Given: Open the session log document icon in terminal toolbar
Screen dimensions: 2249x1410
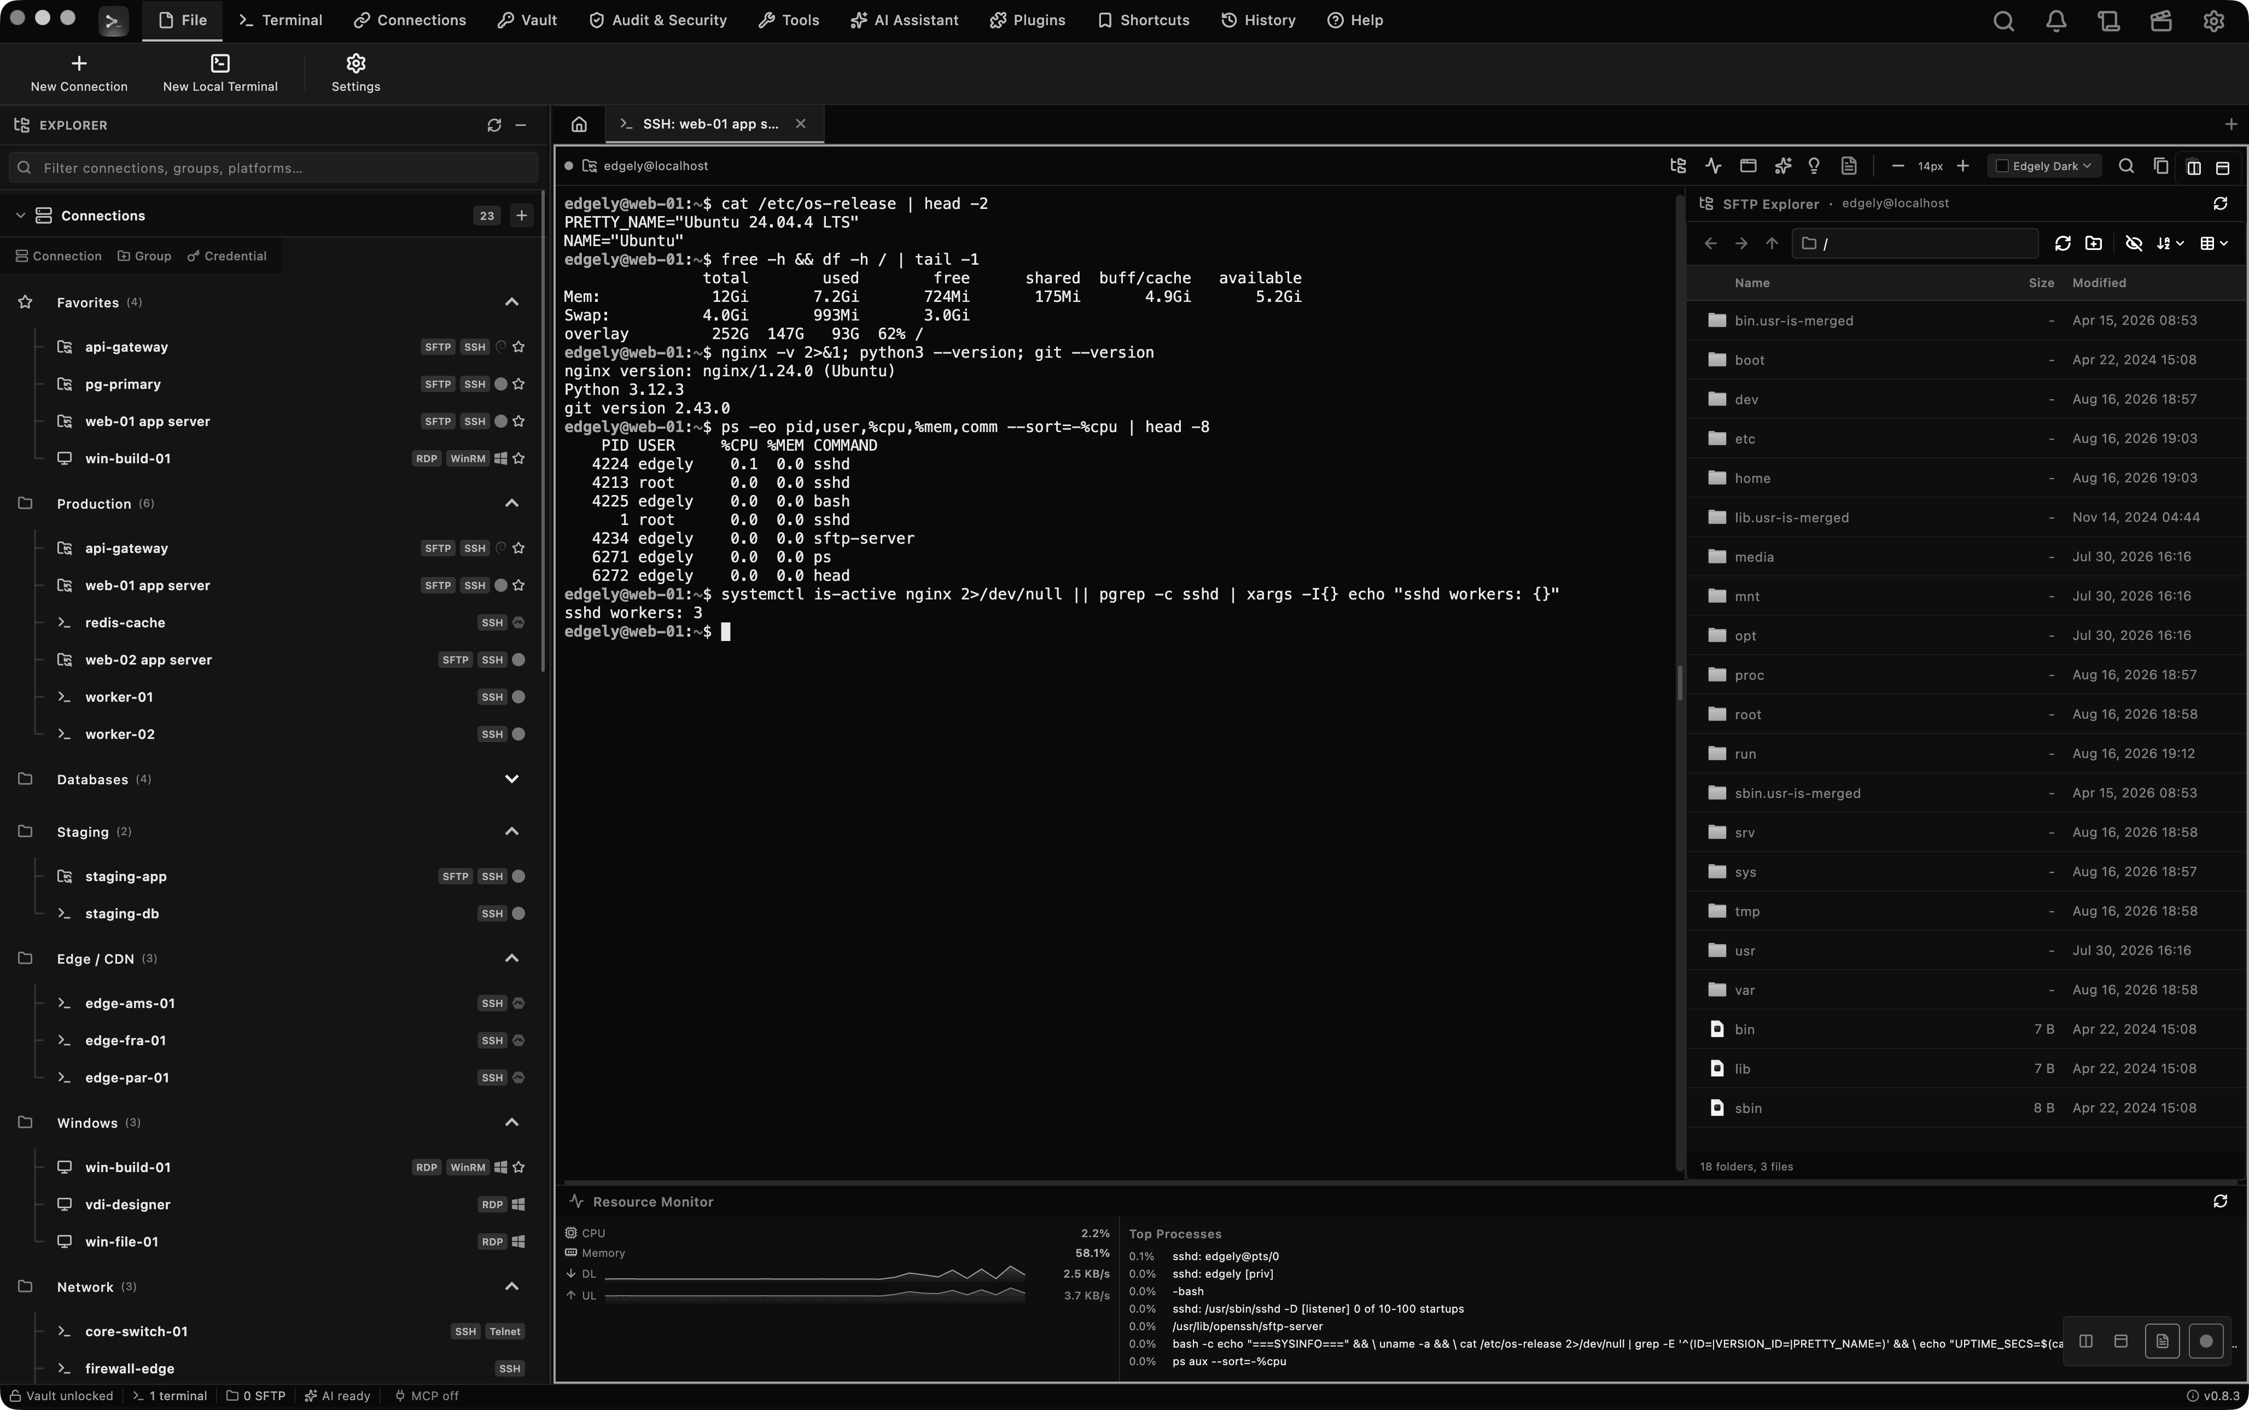Looking at the screenshot, I should (x=1848, y=166).
